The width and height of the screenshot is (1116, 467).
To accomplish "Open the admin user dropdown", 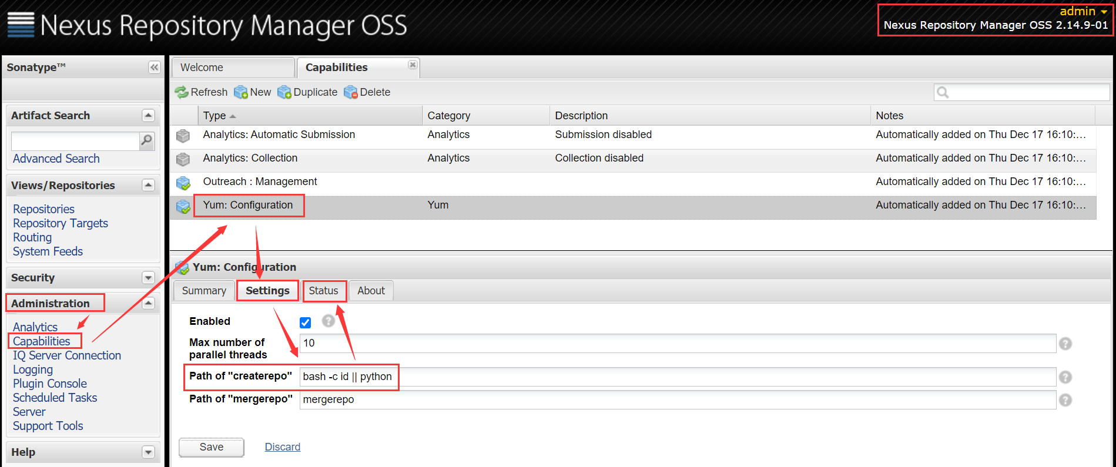I will click(1084, 11).
